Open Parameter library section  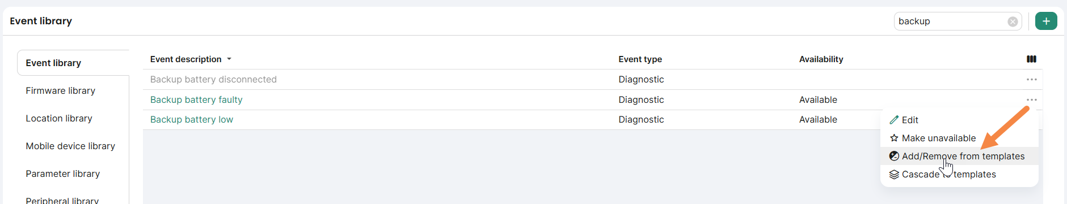point(62,173)
